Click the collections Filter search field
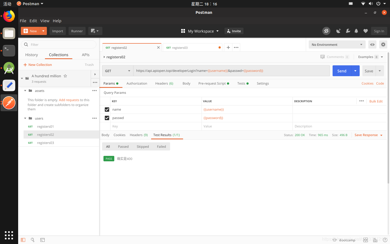 [x=59, y=44]
